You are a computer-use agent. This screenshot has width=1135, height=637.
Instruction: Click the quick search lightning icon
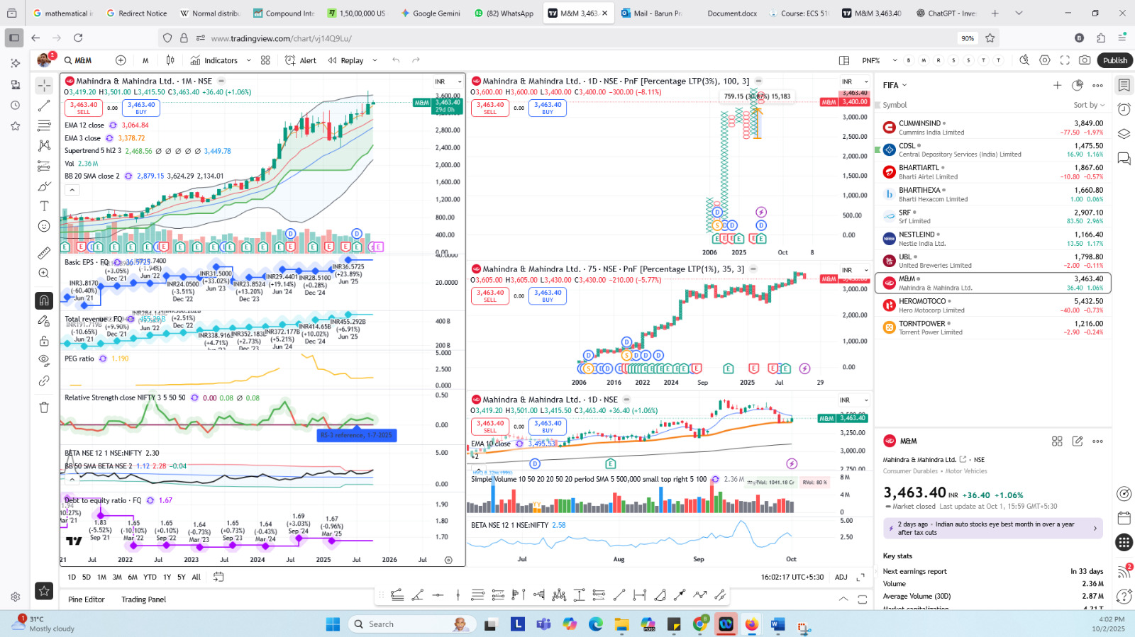1024,60
